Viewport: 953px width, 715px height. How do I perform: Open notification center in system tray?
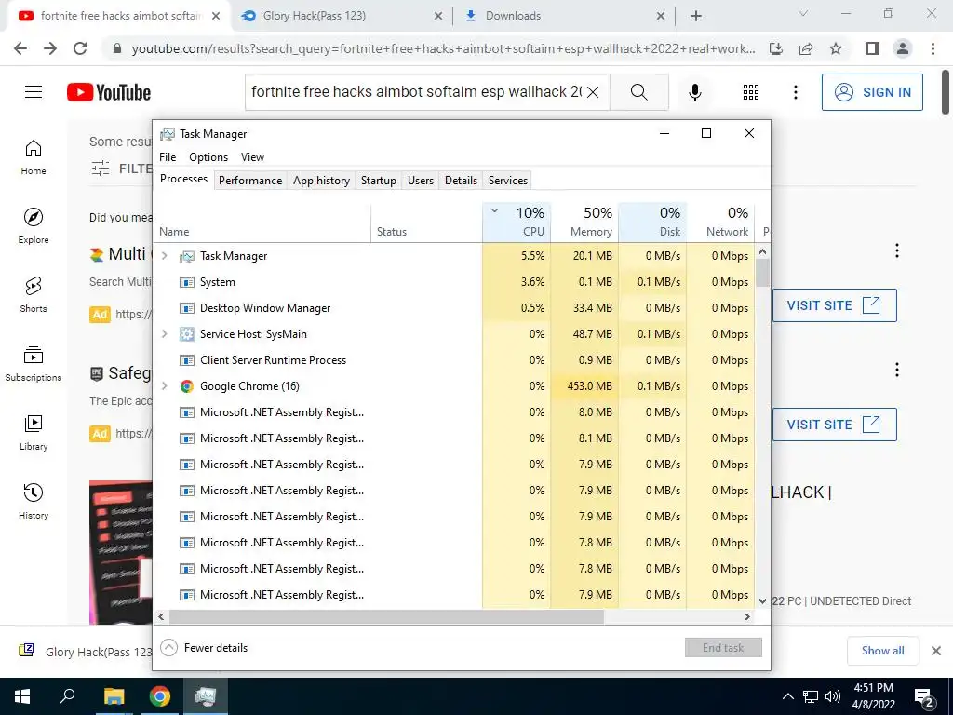click(x=924, y=696)
